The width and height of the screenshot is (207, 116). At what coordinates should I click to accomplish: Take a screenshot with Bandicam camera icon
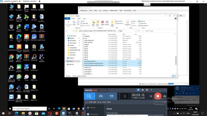coord(165,96)
